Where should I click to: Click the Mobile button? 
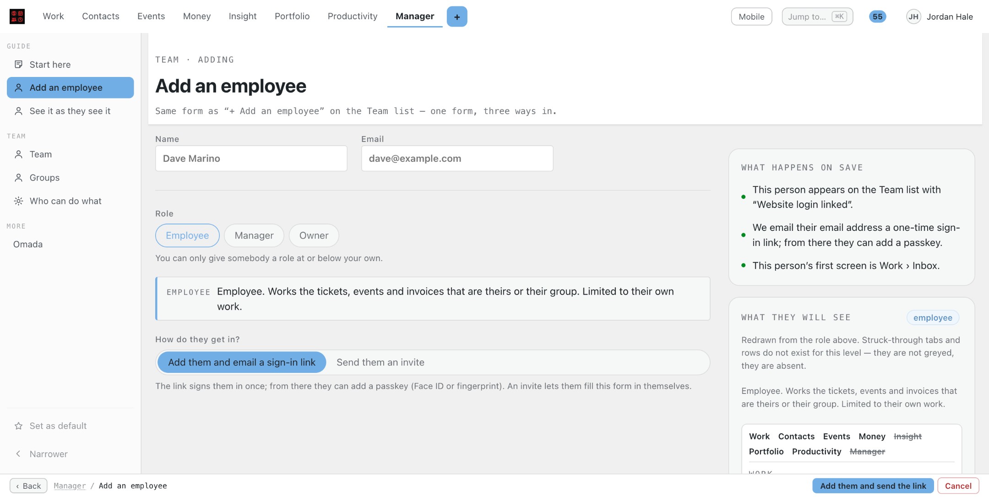751,16
